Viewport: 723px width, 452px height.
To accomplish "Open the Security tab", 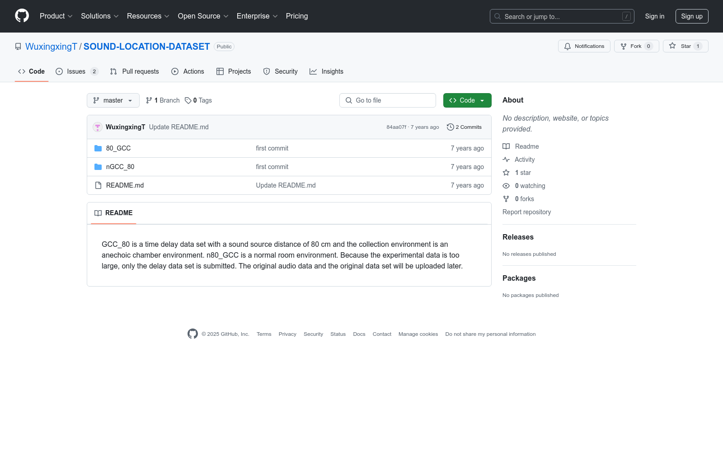I will [281, 71].
